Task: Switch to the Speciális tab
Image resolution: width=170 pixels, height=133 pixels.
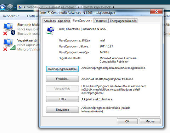Action: (x=64, y=21)
